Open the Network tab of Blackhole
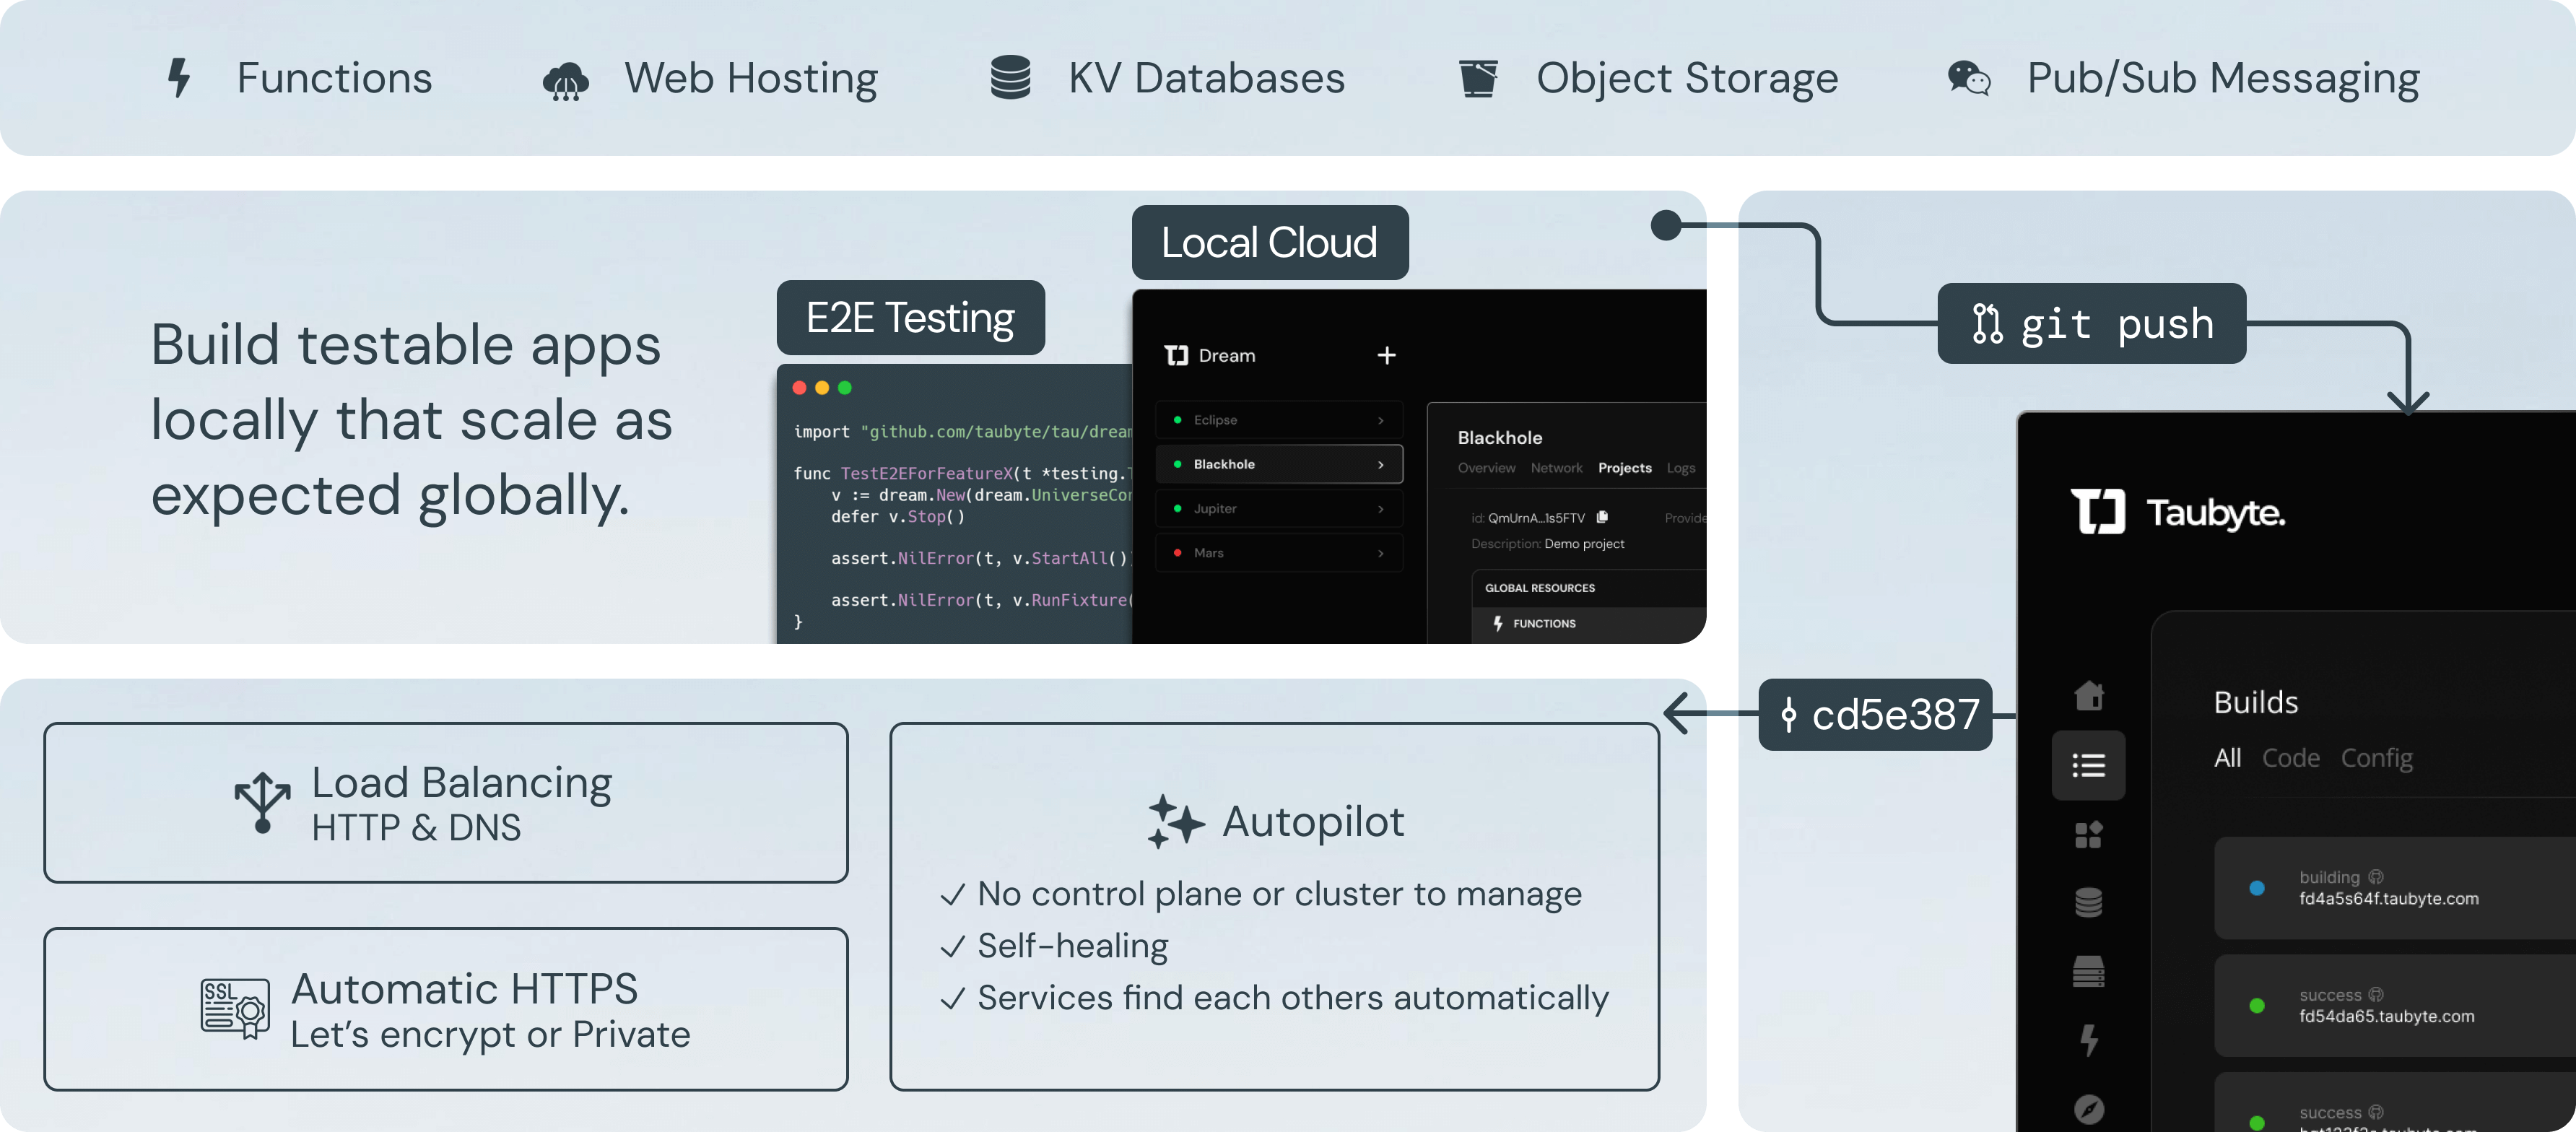The width and height of the screenshot is (2576, 1132). pyautogui.click(x=1556, y=468)
